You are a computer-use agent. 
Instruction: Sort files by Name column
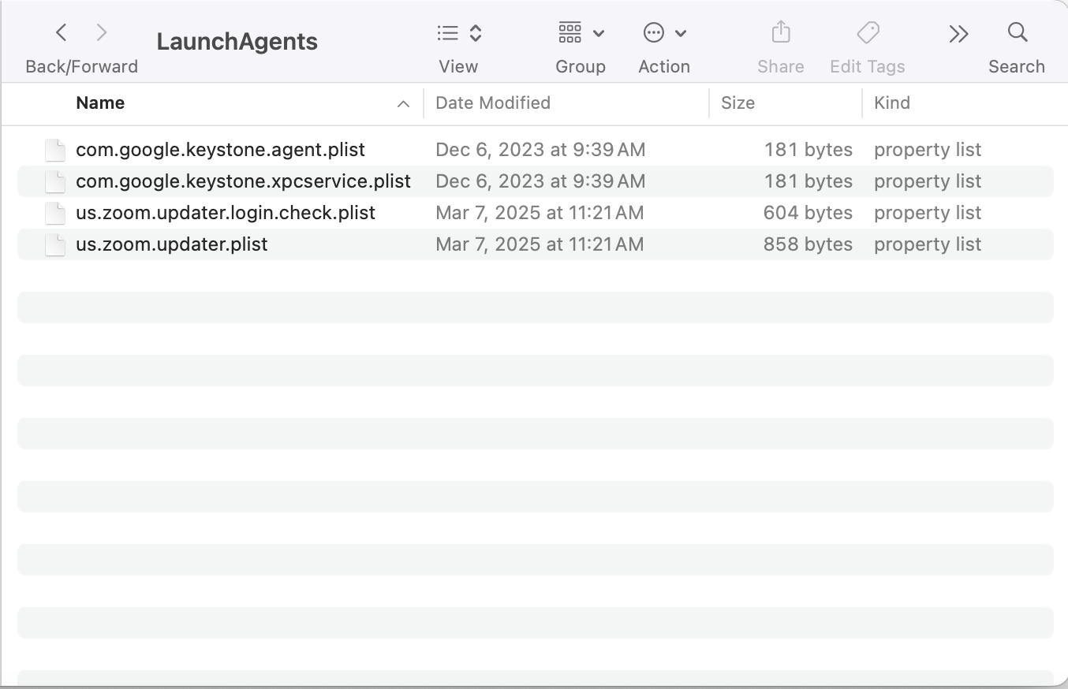100,103
